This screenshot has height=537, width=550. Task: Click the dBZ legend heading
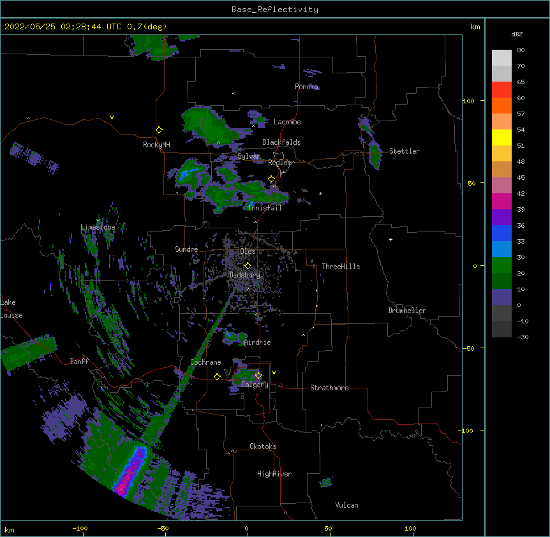517,34
